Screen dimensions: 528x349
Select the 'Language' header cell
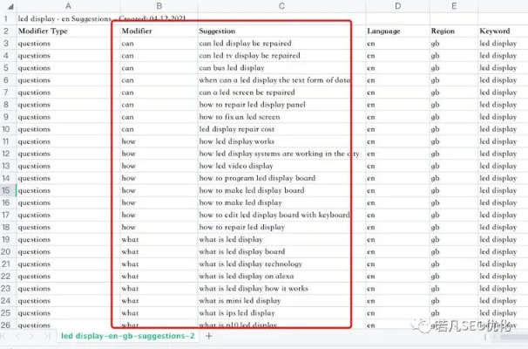[x=384, y=31]
